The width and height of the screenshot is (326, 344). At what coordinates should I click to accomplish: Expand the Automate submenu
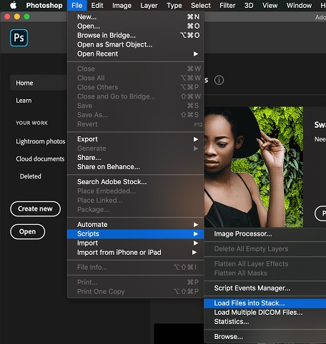[136, 225]
